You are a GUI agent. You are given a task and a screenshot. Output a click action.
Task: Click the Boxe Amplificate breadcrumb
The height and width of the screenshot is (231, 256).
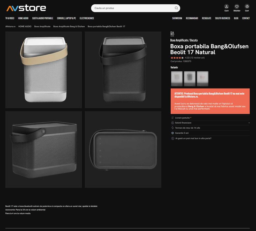[42, 26]
